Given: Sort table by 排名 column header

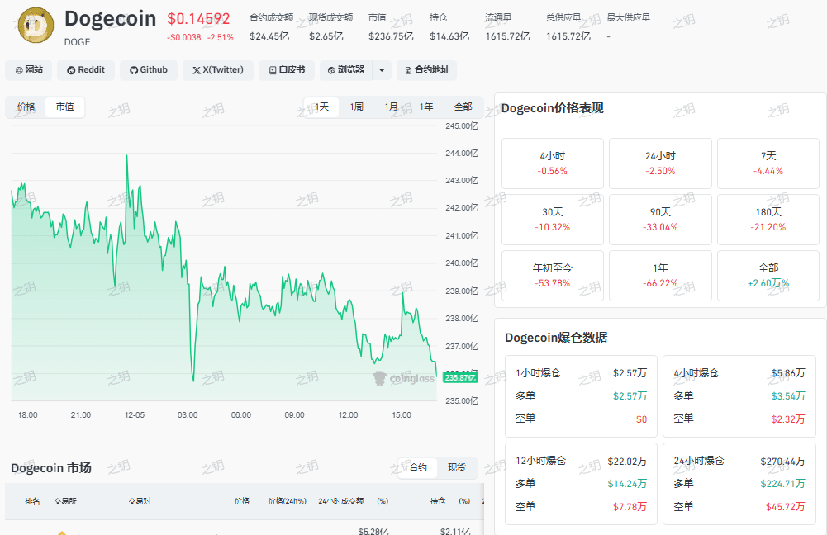Looking at the screenshot, I should 32,501.
